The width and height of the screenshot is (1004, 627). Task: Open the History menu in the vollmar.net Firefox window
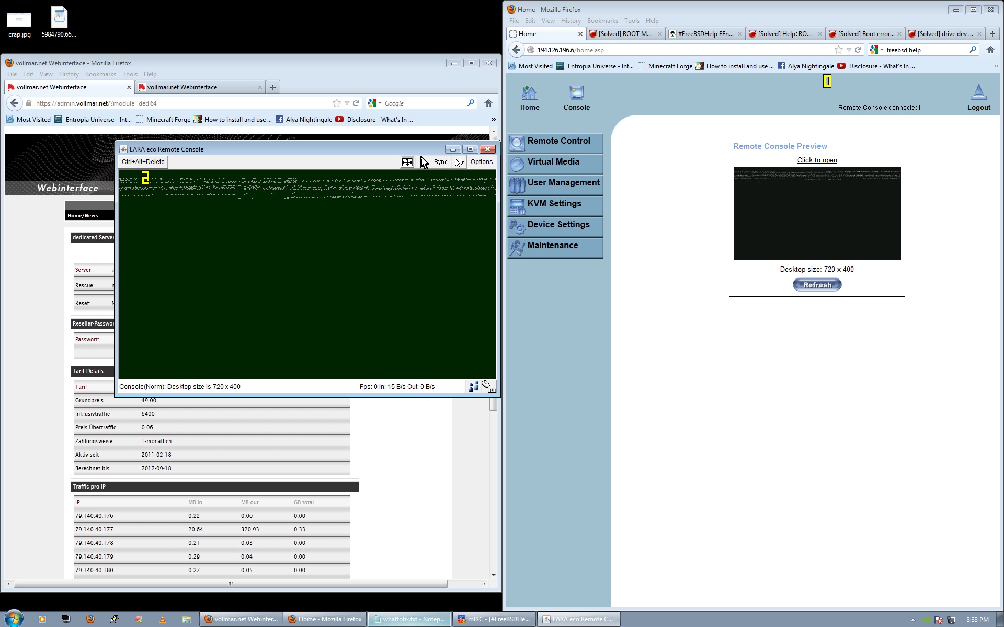[69, 74]
